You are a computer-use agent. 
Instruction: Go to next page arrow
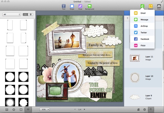(x=84, y=109)
